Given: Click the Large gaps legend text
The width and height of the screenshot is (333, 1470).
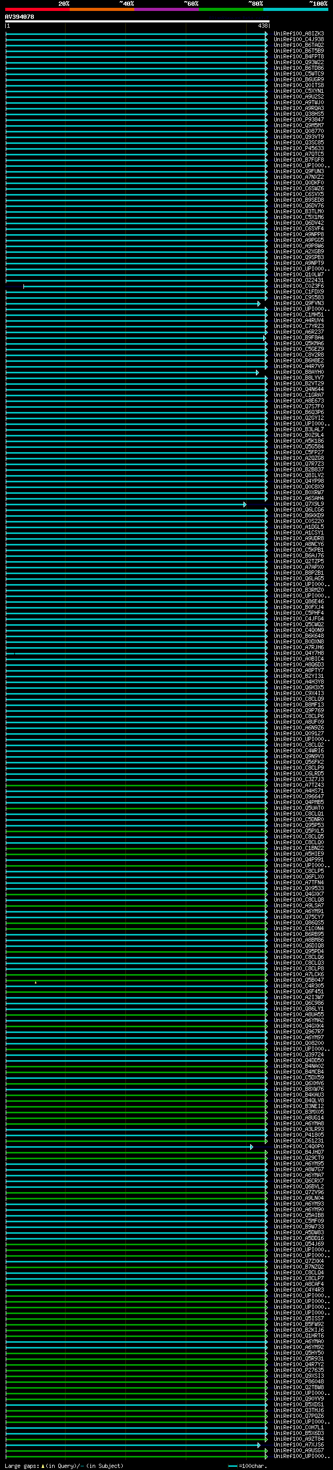Looking at the screenshot, I should click(64, 1466).
